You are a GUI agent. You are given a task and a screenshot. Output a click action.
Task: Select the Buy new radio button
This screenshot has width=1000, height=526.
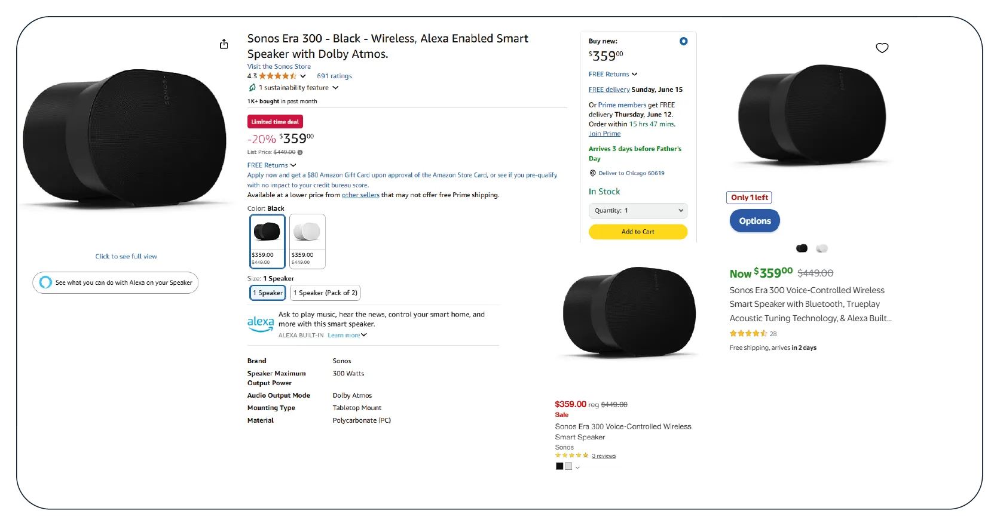tap(683, 41)
